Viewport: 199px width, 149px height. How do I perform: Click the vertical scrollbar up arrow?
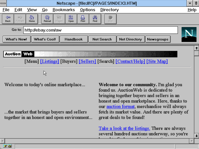(196, 48)
